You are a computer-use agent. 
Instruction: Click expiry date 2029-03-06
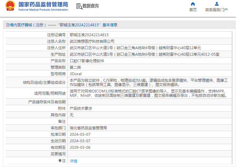(80, 147)
